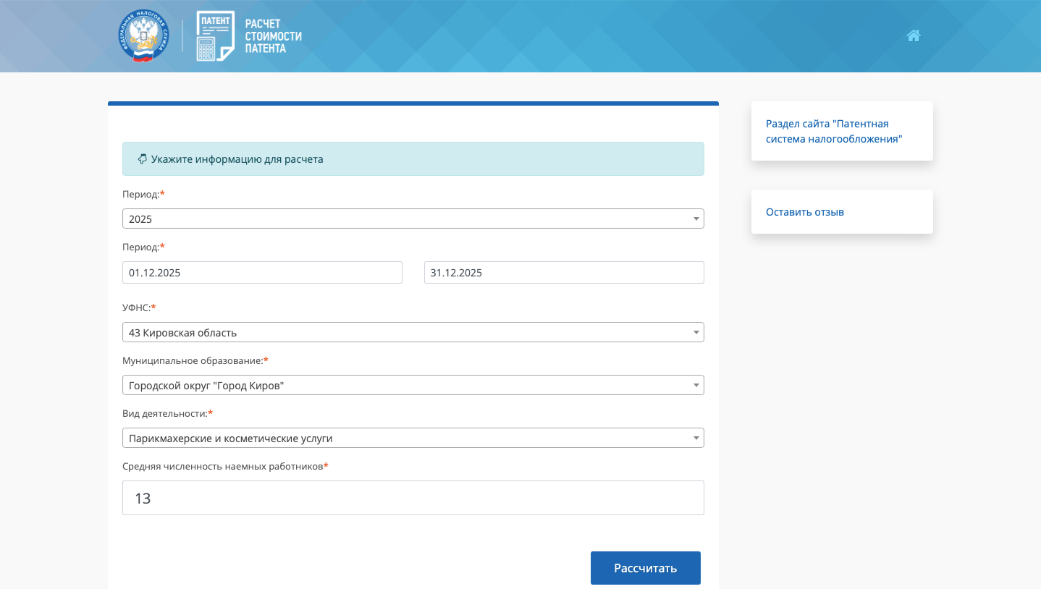Image resolution: width=1041 pixels, height=589 pixels.
Task: Click the pointing hand icon in info banner
Action: [x=142, y=159]
